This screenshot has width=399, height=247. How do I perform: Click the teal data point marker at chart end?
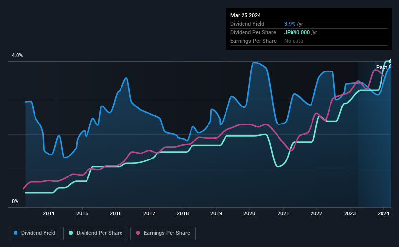pyautogui.click(x=390, y=61)
